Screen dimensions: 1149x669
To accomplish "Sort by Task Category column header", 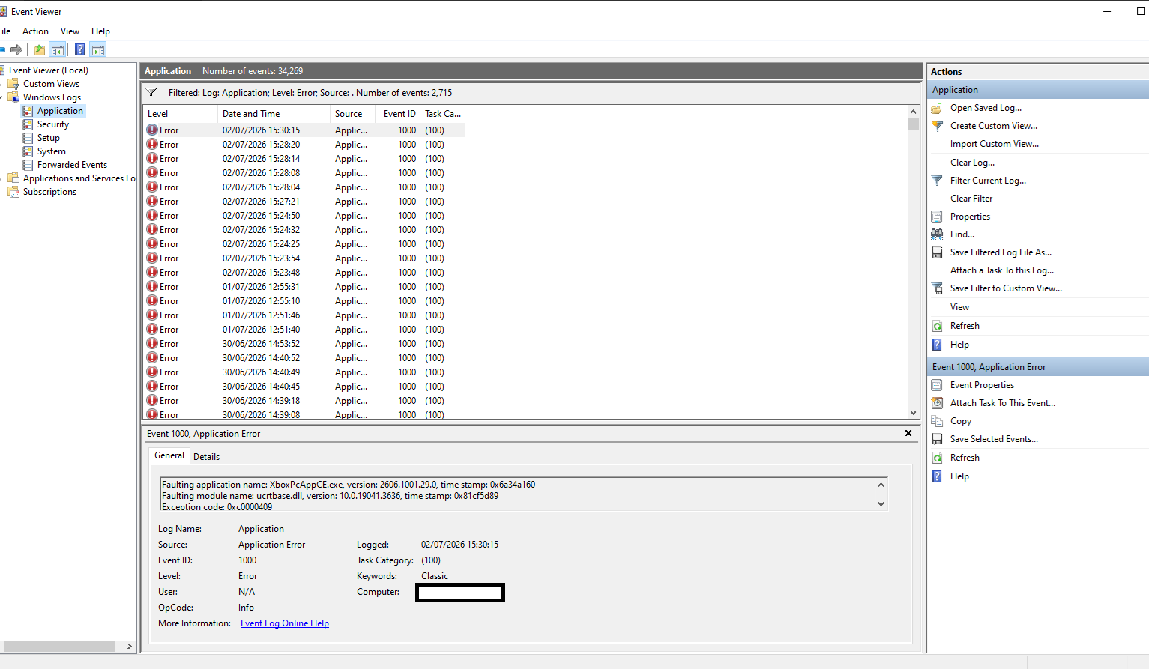I will pyautogui.click(x=443, y=114).
